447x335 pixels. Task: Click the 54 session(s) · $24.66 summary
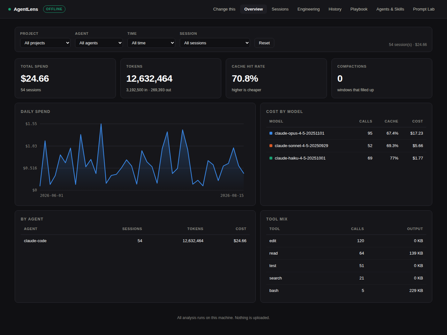[408, 45]
